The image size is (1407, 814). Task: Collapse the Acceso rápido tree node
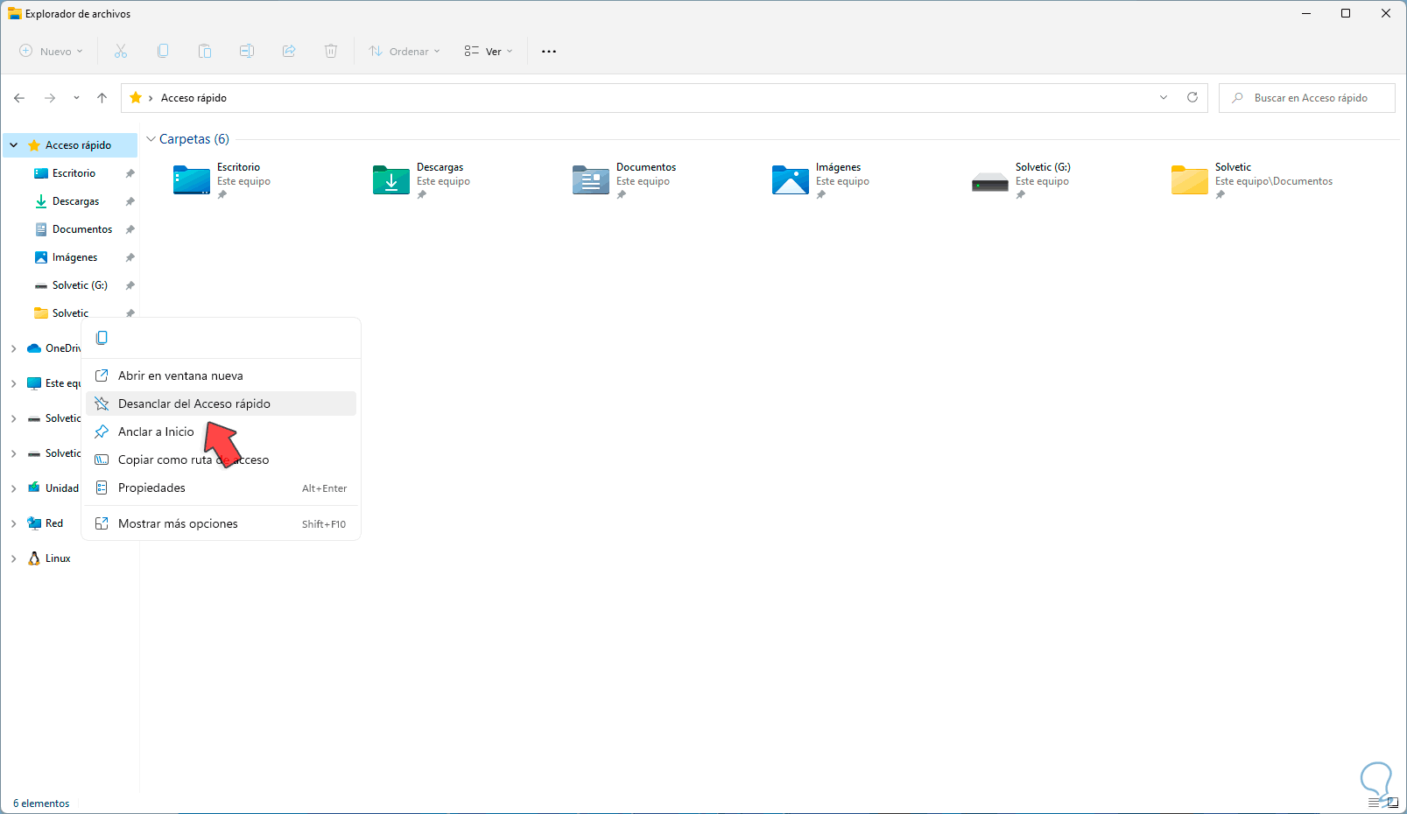14,145
